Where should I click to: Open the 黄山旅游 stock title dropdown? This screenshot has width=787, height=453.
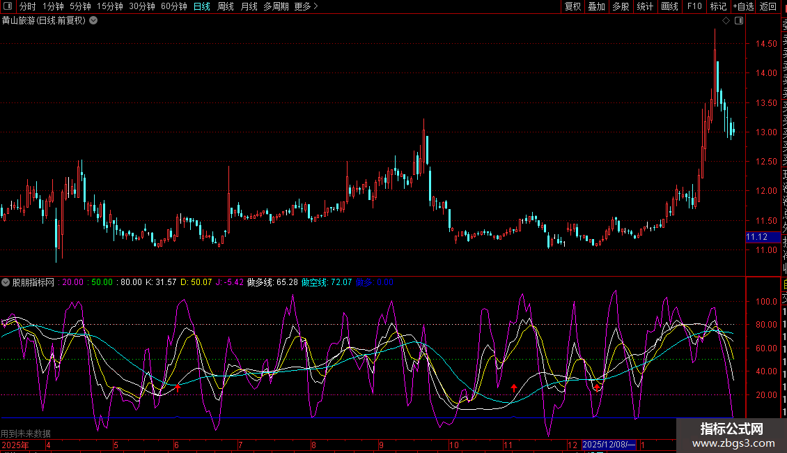94,21
